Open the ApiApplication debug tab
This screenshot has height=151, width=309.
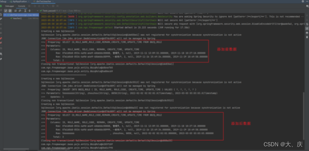click(x=20, y=2)
